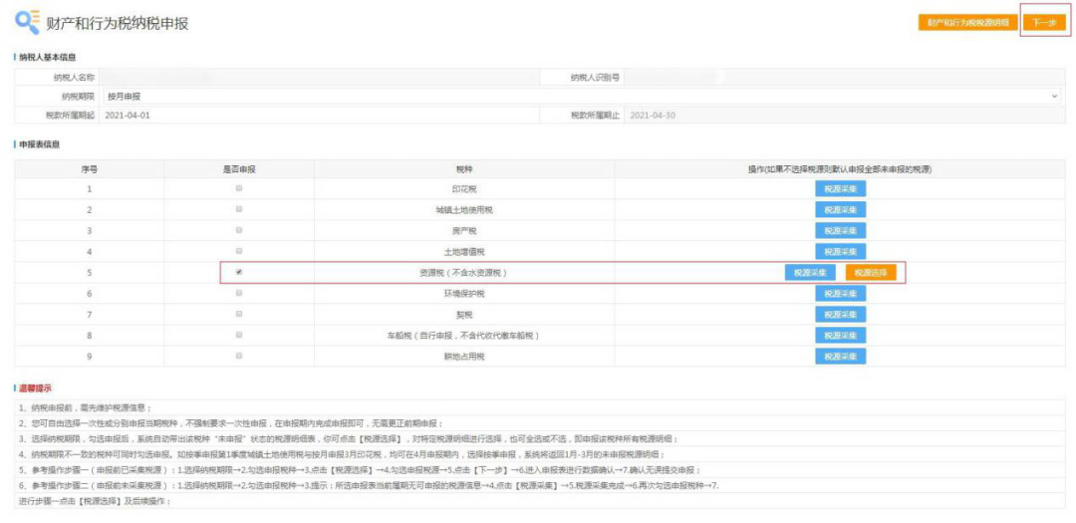
Task: Click the 纳税人名称 field
Action: [x=320, y=78]
